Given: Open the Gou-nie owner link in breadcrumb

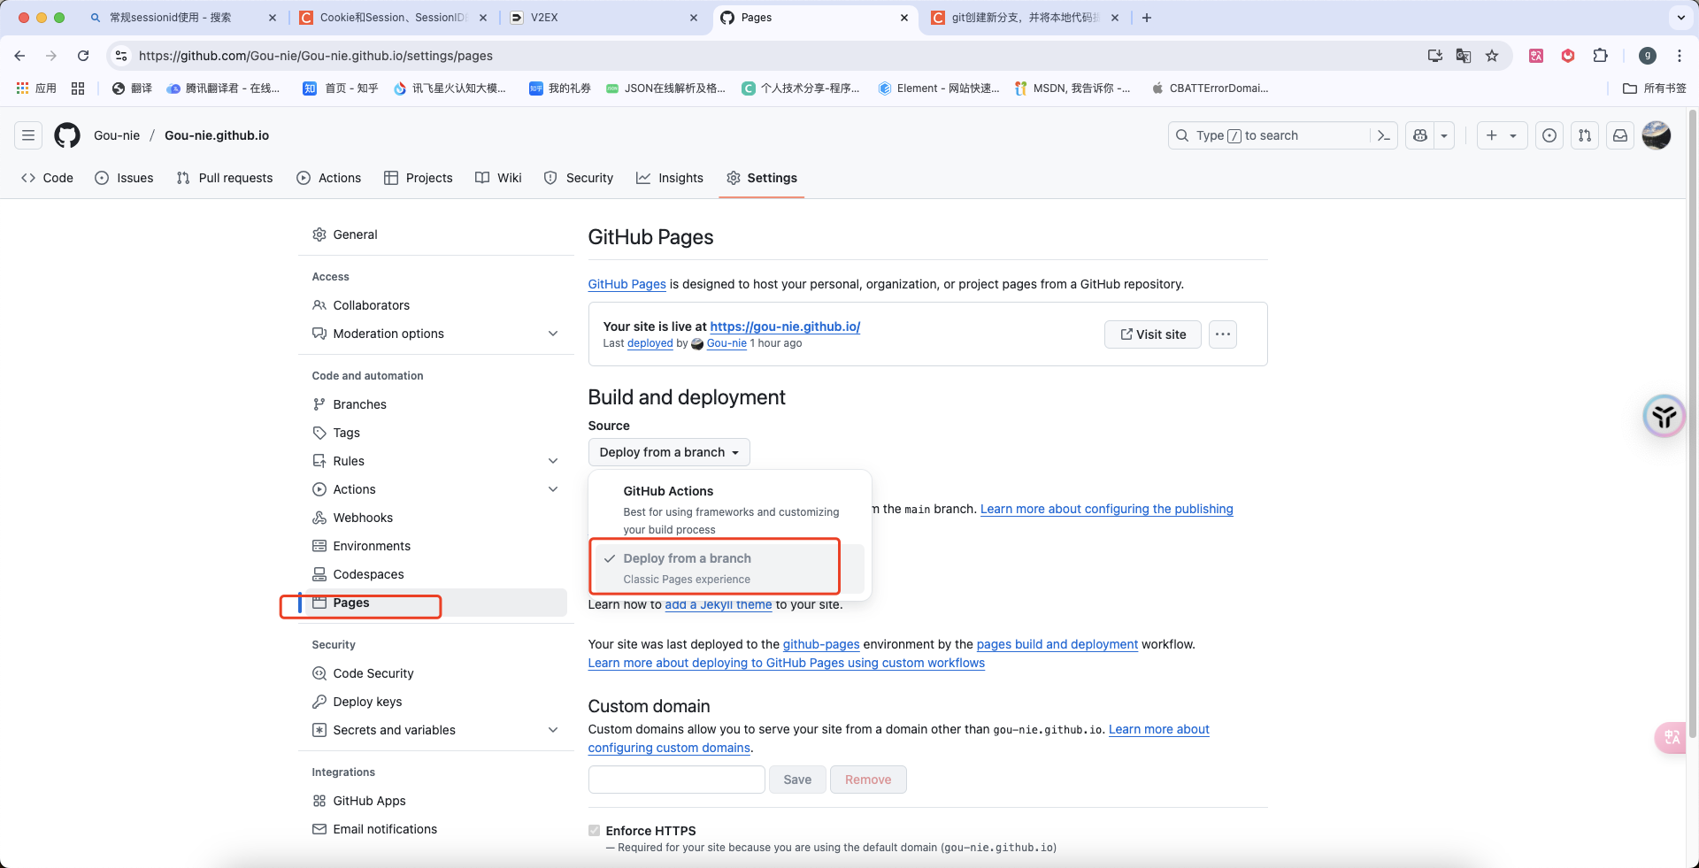Looking at the screenshot, I should point(117,135).
